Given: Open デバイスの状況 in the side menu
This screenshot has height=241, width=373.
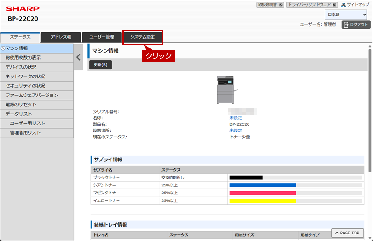Looking at the screenshot, I should (37, 67).
